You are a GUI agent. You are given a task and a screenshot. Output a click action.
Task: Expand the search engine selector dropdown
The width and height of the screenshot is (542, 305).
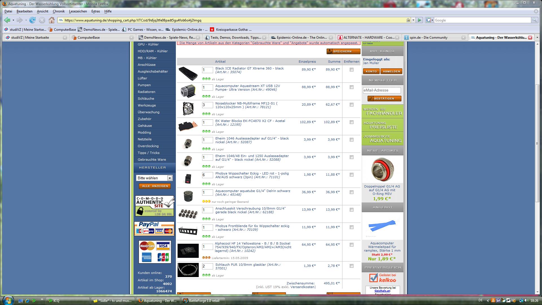pyautogui.click(x=430, y=20)
